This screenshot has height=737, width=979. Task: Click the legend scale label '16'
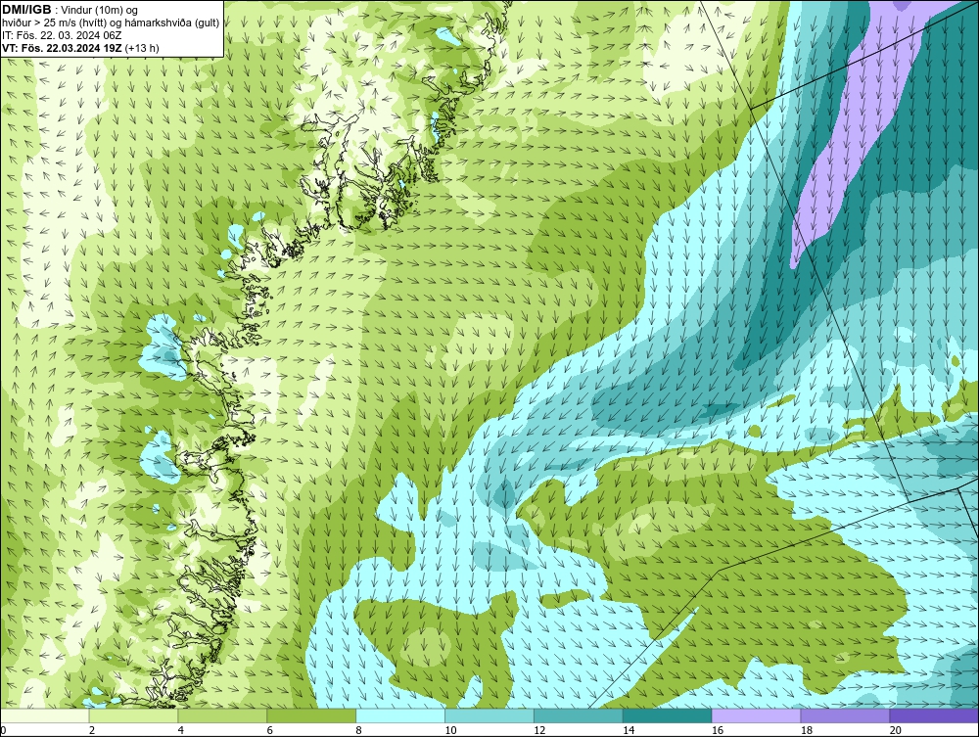(718, 730)
